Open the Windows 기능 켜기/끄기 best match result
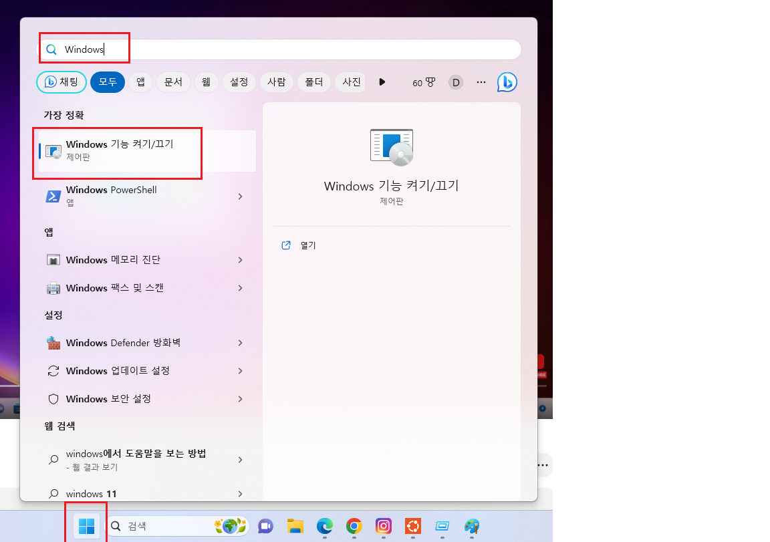Image resolution: width=770 pixels, height=542 pixels. 147,151
